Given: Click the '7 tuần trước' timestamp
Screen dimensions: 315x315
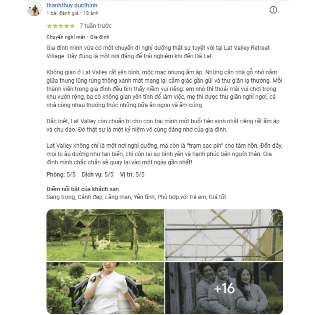Looking at the screenshot, I should click(96, 26).
